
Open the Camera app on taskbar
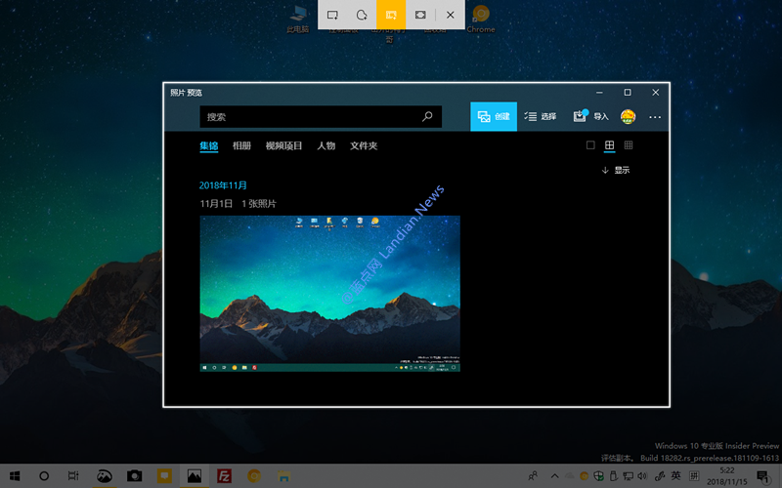point(134,476)
